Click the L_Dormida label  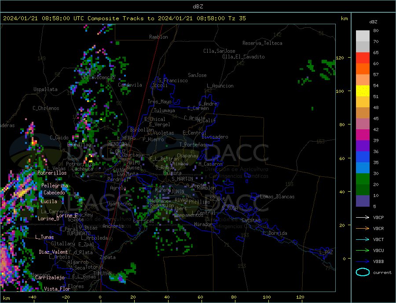pos(275,233)
